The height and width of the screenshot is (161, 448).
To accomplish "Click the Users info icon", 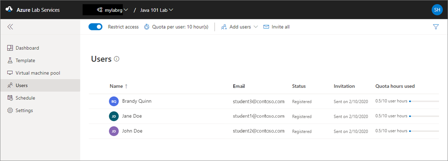I will pyautogui.click(x=116, y=59).
